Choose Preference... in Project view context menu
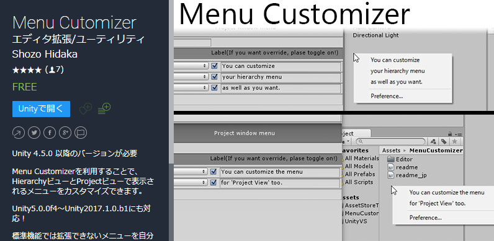494x241 pixels. [x=425, y=217]
